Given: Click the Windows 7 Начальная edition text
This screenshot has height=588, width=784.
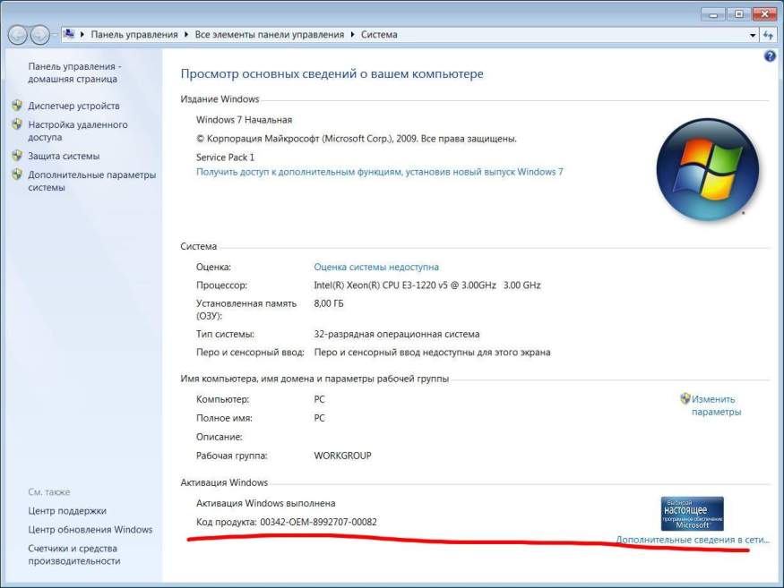Looking at the screenshot, I should (x=244, y=120).
